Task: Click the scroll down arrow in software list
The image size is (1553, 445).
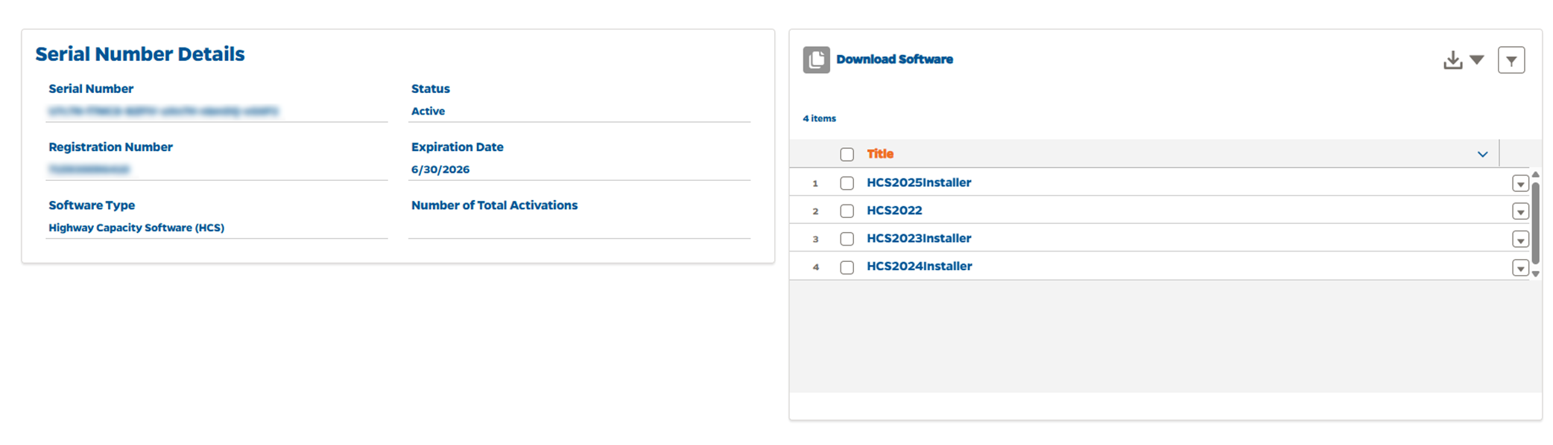Action: [x=1535, y=274]
